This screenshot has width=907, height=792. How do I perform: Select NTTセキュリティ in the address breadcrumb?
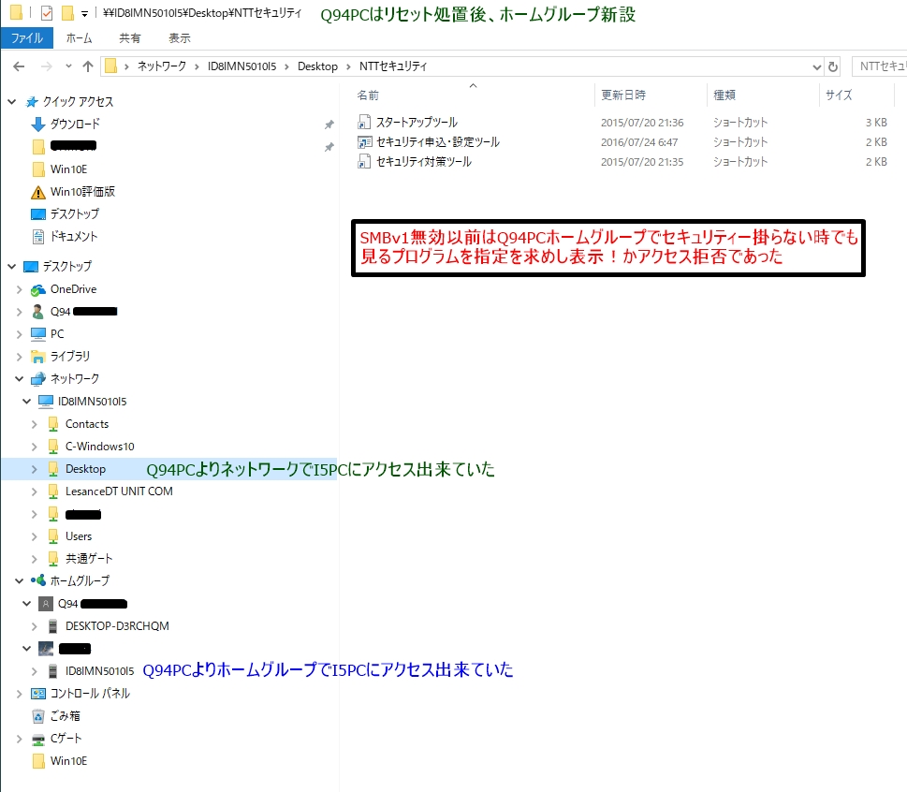[x=393, y=66]
